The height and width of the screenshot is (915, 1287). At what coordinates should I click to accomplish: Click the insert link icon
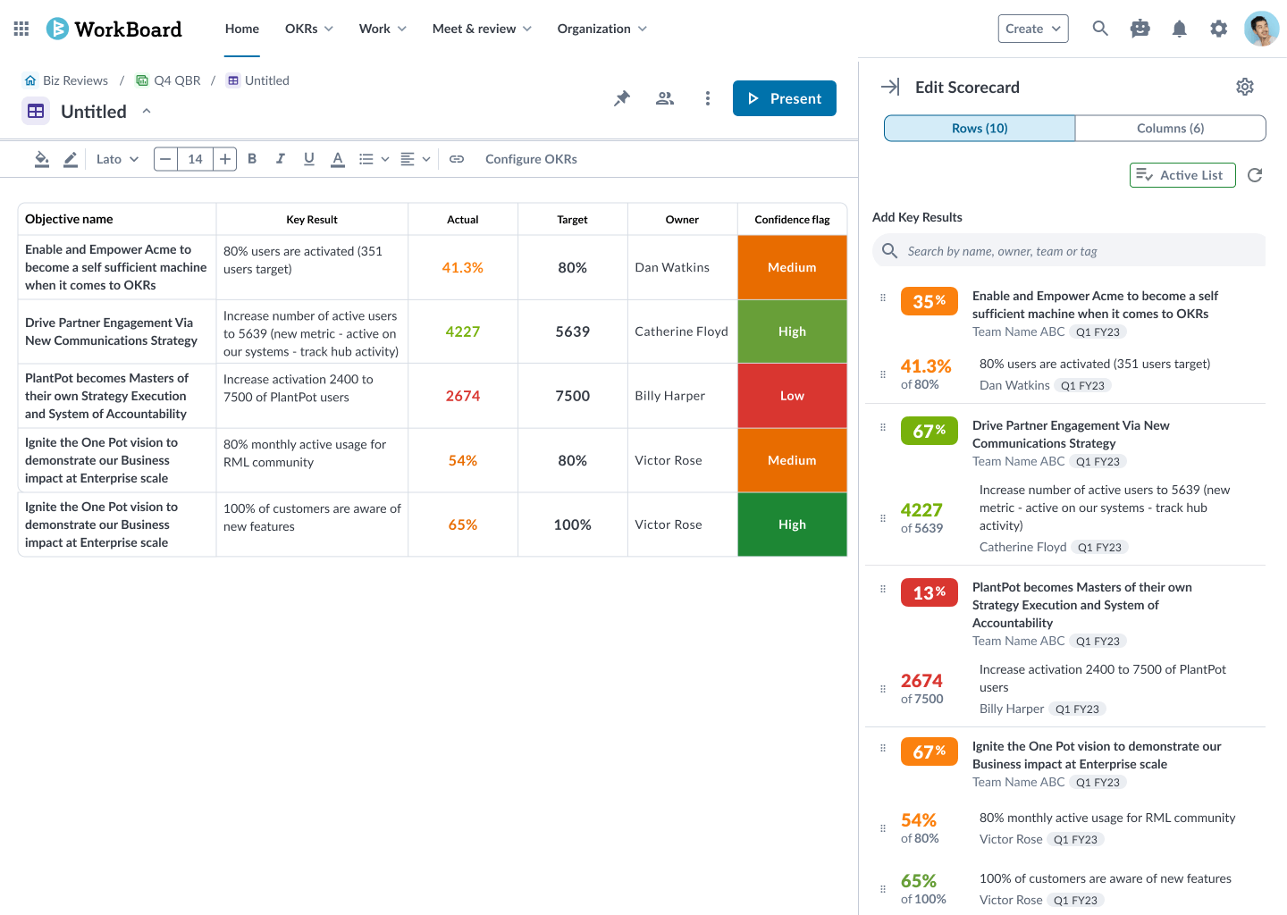457,158
